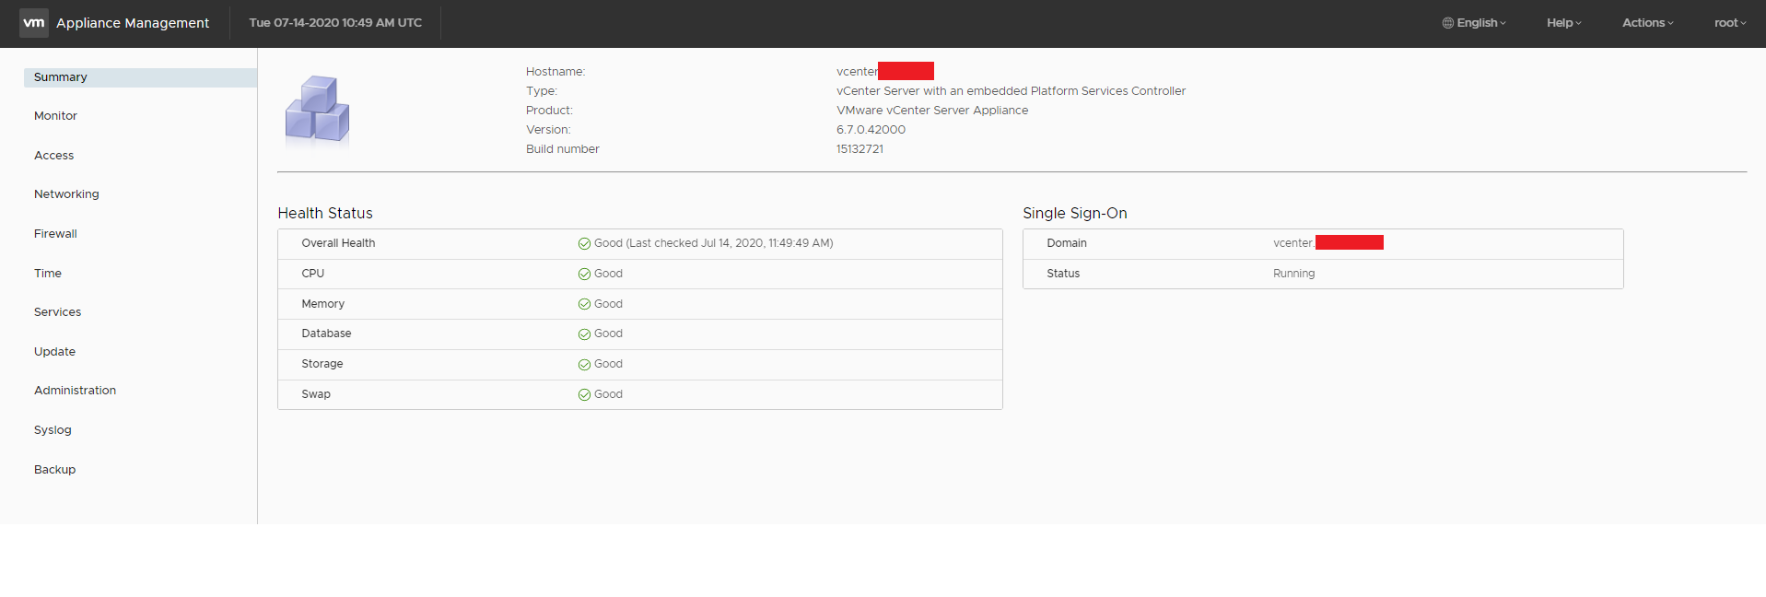Go to the Update page
The image size is (1766, 597).
tap(54, 352)
